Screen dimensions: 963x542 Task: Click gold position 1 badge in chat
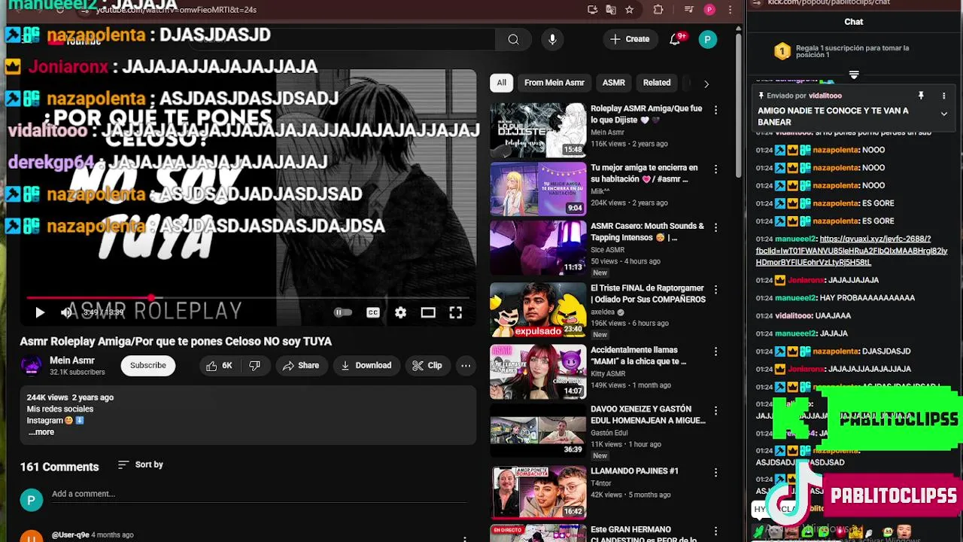tap(782, 51)
